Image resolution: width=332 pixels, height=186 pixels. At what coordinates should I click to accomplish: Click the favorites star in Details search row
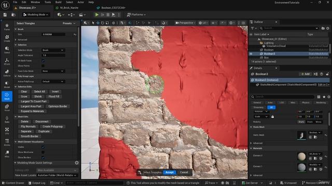click(324, 97)
